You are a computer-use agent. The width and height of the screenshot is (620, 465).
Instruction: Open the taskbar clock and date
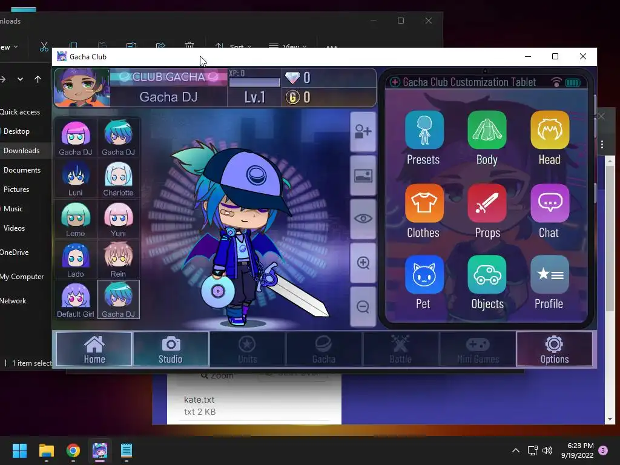(x=577, y=450)
